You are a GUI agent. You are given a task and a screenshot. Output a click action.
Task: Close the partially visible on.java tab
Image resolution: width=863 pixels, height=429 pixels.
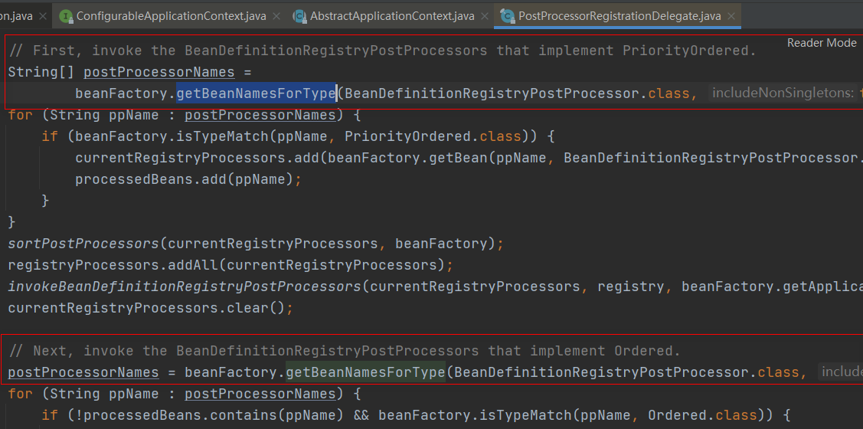(x=43, y=17)
